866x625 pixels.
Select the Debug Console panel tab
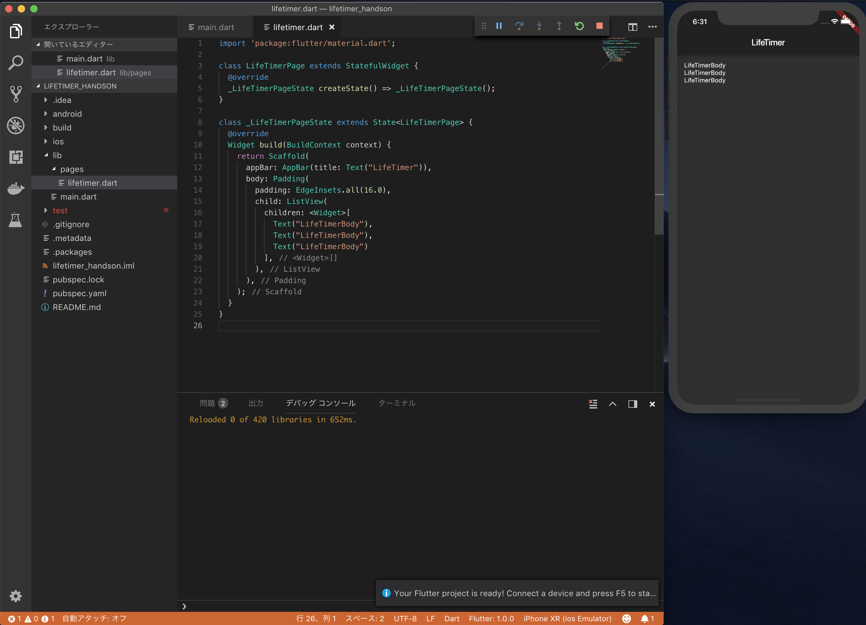tap(321, 403)
